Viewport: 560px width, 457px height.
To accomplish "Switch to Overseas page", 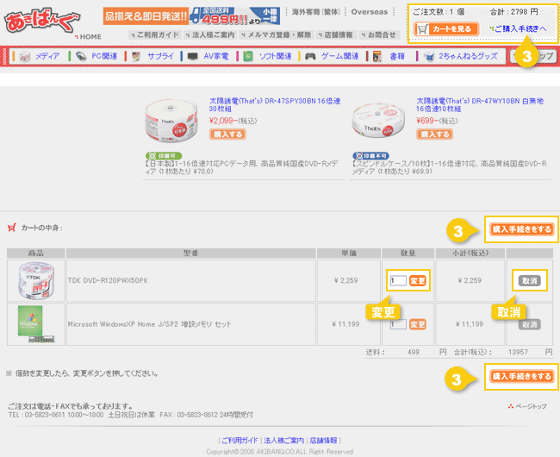I will pyautogui.click(x=370, y=12).
